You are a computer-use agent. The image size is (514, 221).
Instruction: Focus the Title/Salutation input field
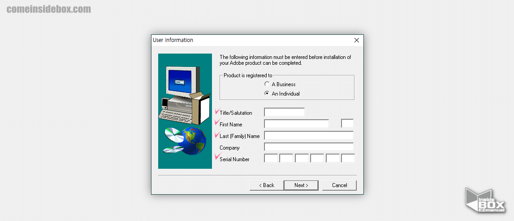tap(284, 113)
